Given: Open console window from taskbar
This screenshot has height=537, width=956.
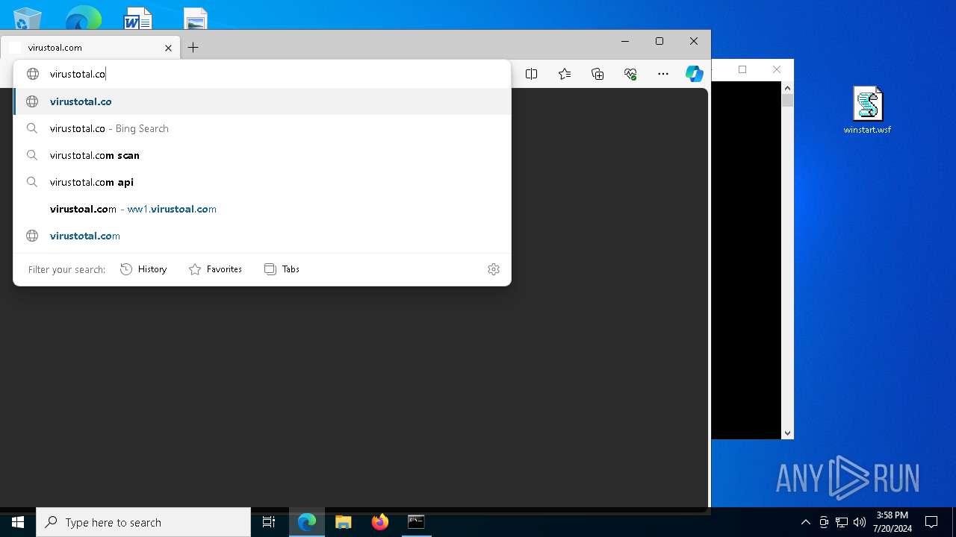Looking at the screenshot, I should (416, 522).
